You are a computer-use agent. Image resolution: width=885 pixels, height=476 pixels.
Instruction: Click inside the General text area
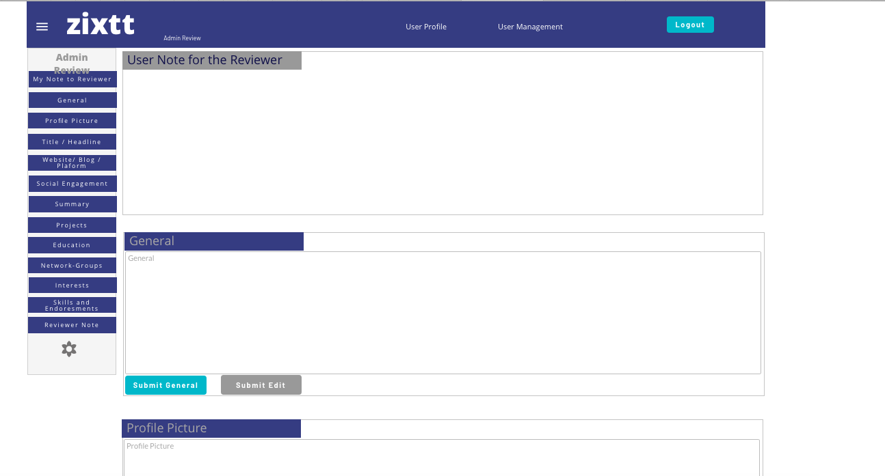pyautogui.click(x=443, y=313)
